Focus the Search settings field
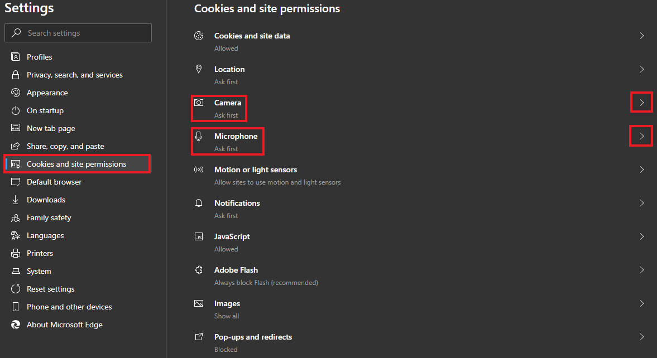657x358 pixels. tap(78, 33)
